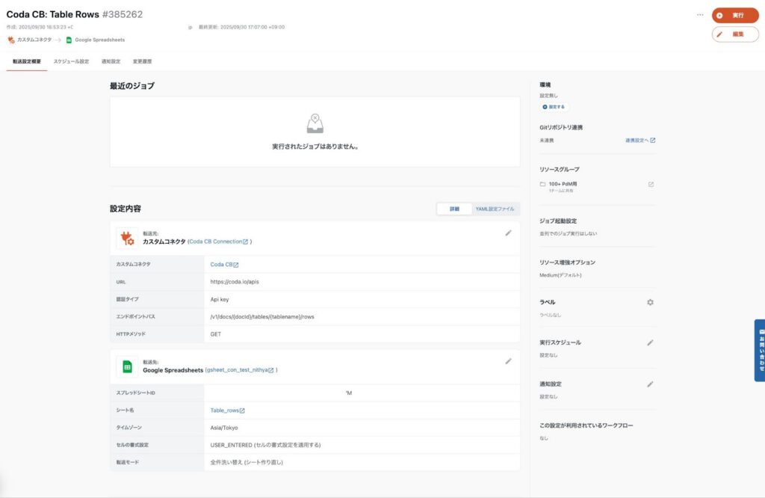Click the three-dot more options icon
Viewport: 765px width, 498px height.
[700, 15]
